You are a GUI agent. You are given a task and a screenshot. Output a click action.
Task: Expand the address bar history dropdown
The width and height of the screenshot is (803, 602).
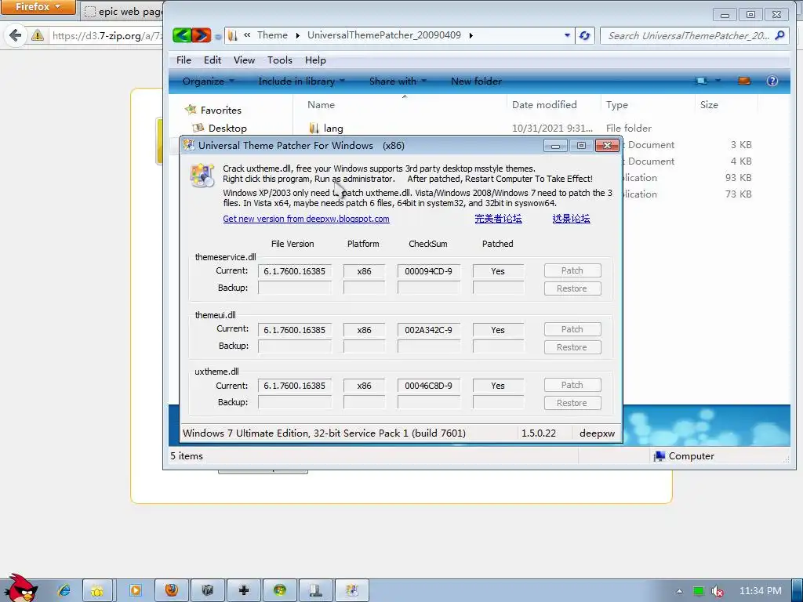[567, 35]
